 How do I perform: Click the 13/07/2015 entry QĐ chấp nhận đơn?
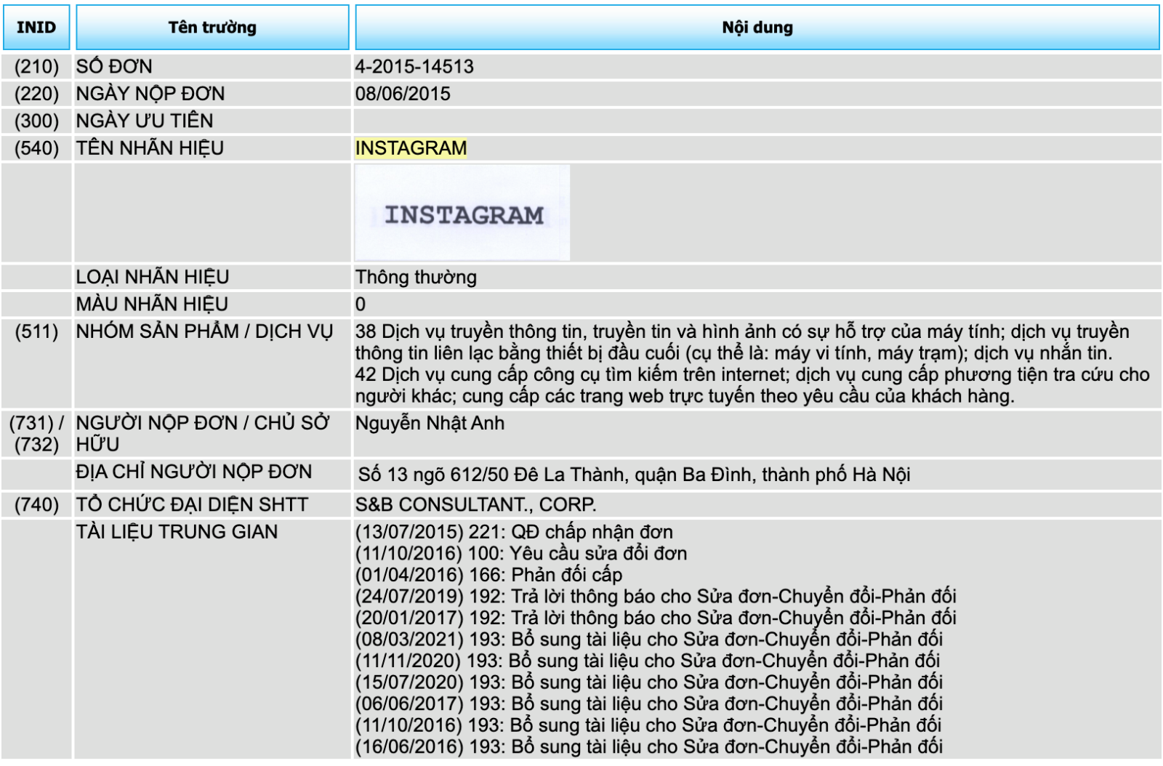(x=514, y=532)
